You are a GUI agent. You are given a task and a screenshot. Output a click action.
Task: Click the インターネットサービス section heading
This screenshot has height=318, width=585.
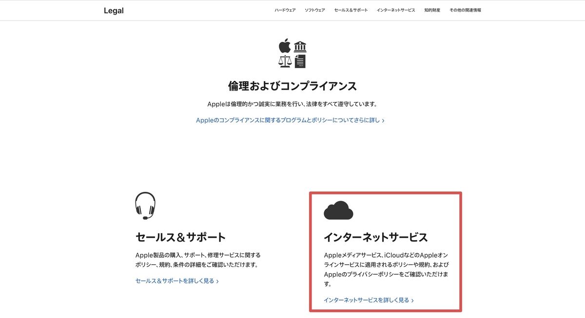(x=375, y=238)
